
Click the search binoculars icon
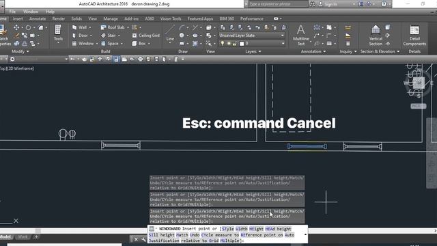click(313, 4)
